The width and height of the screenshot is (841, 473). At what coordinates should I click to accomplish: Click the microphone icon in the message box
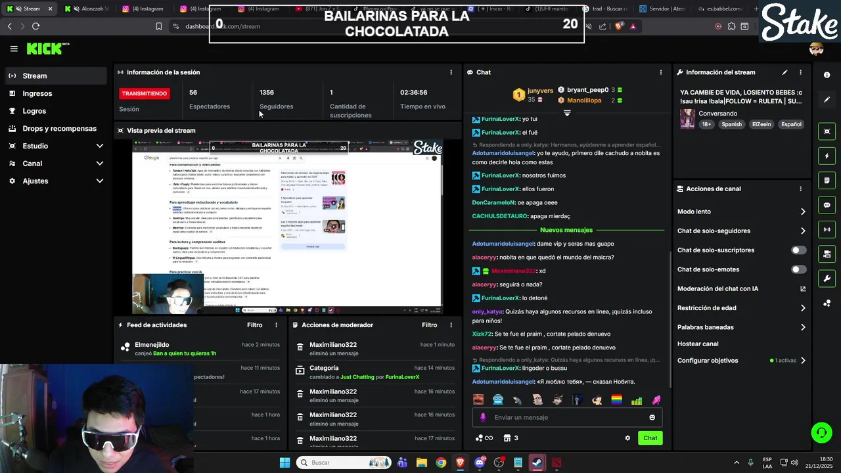pyautogui.click(x=483, y=417)
